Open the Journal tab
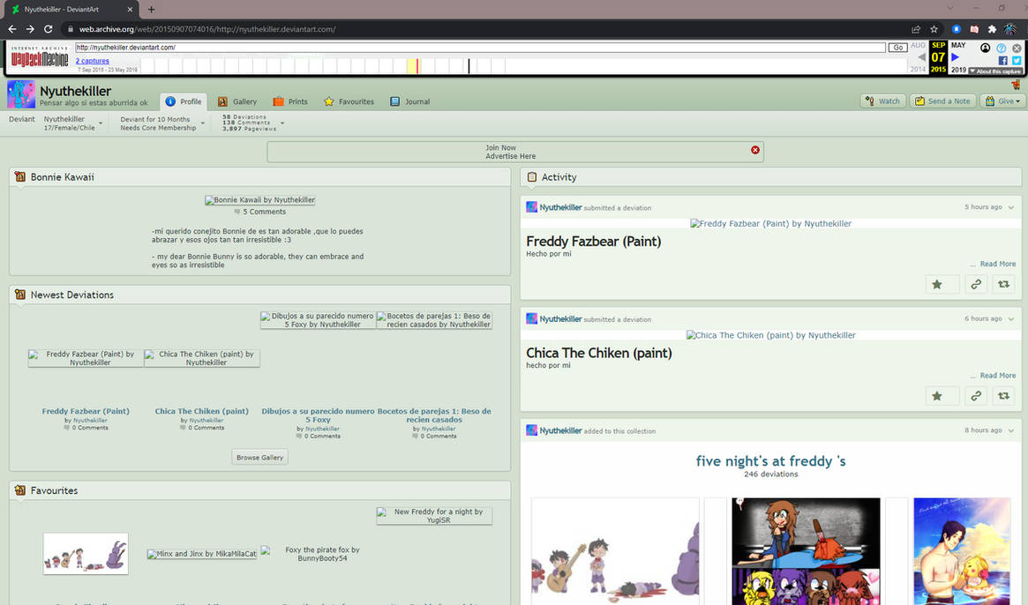1028x605 pixels. (410, 101)
